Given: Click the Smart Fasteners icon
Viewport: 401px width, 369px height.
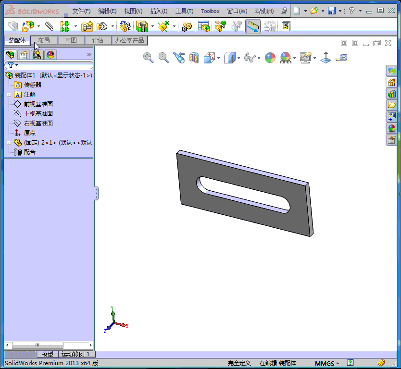Looking at the screenshot, I should (x=87, y=26).
